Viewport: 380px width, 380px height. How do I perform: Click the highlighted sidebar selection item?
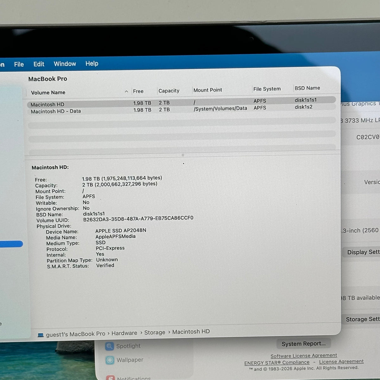(11, 244)
